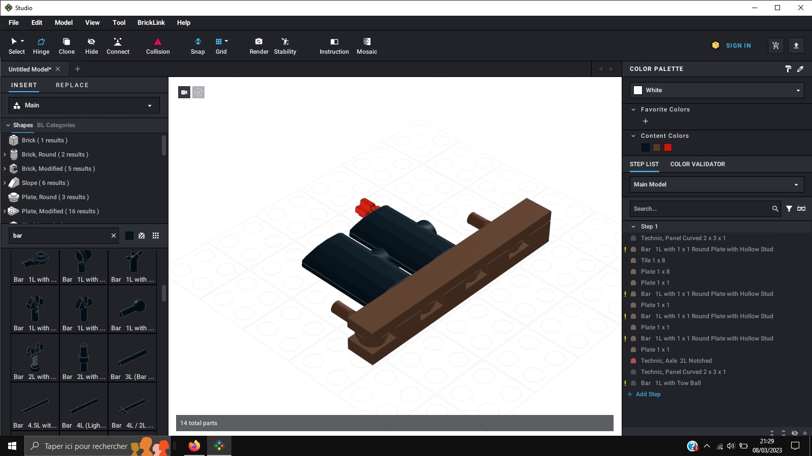
Task: Open the Instruction maker
Action: (x=334, y=46)
